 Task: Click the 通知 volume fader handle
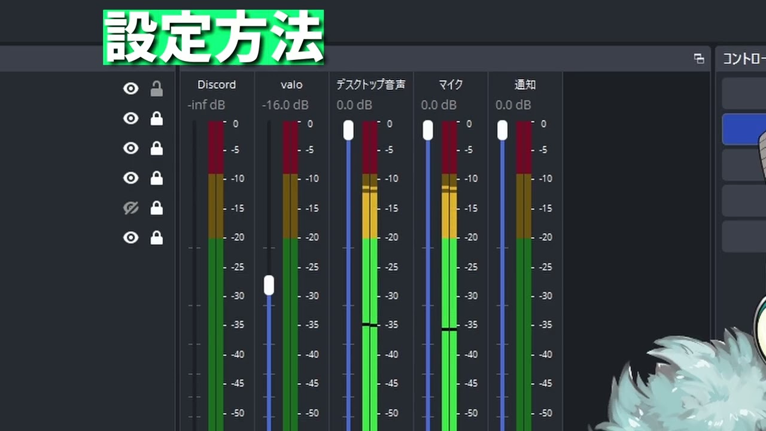(x=502, y=130)
